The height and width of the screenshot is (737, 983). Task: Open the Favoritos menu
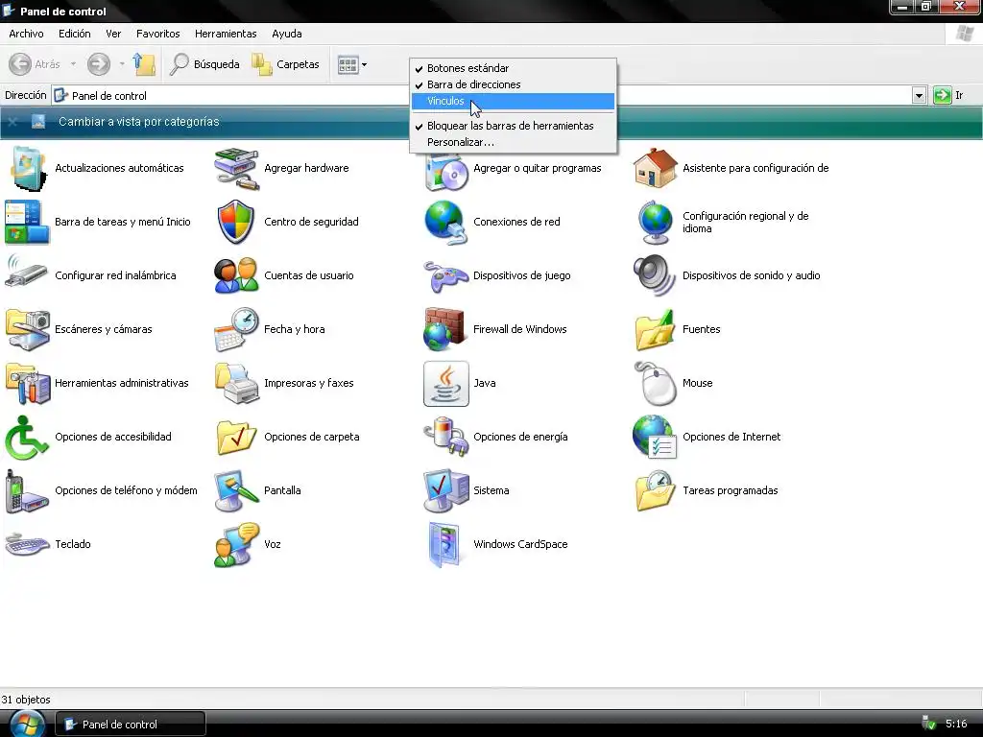[158, 34]
